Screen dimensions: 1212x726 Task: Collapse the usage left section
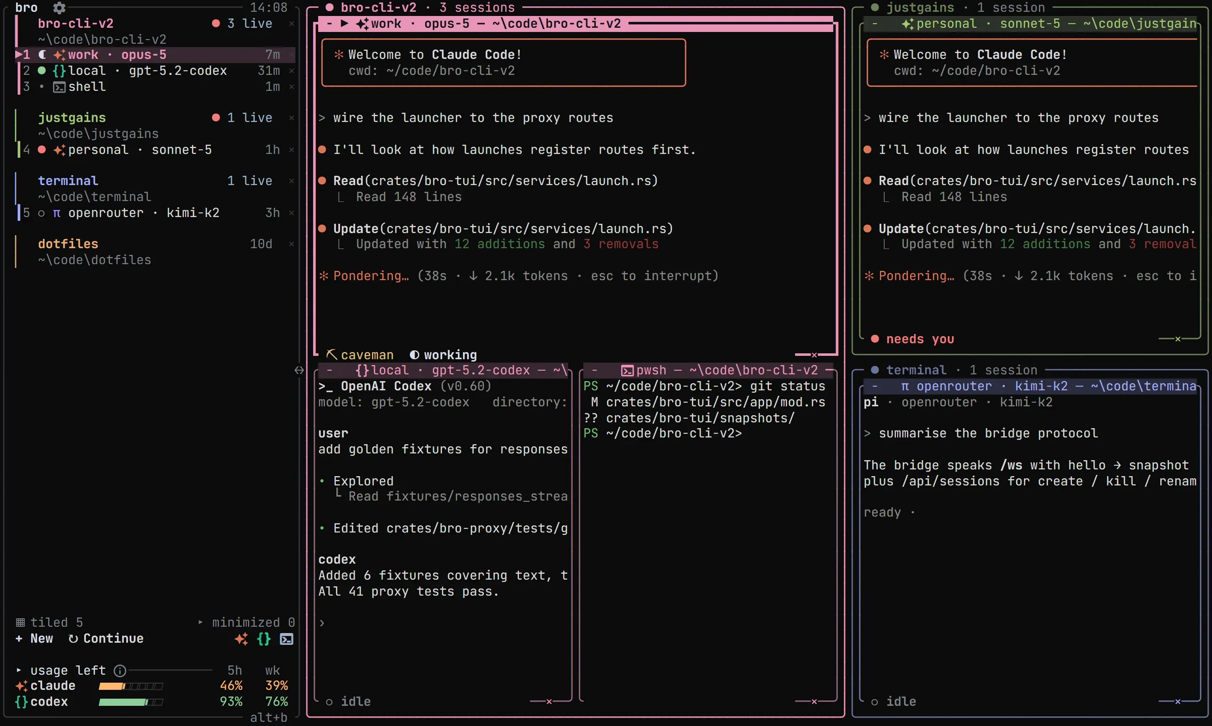61,671
